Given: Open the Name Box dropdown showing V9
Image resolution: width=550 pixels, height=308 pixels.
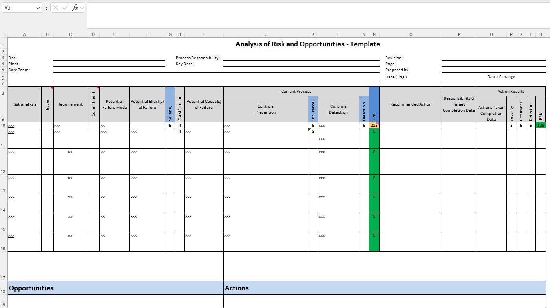Looking at the screenshot, I should tap(38, 8).
